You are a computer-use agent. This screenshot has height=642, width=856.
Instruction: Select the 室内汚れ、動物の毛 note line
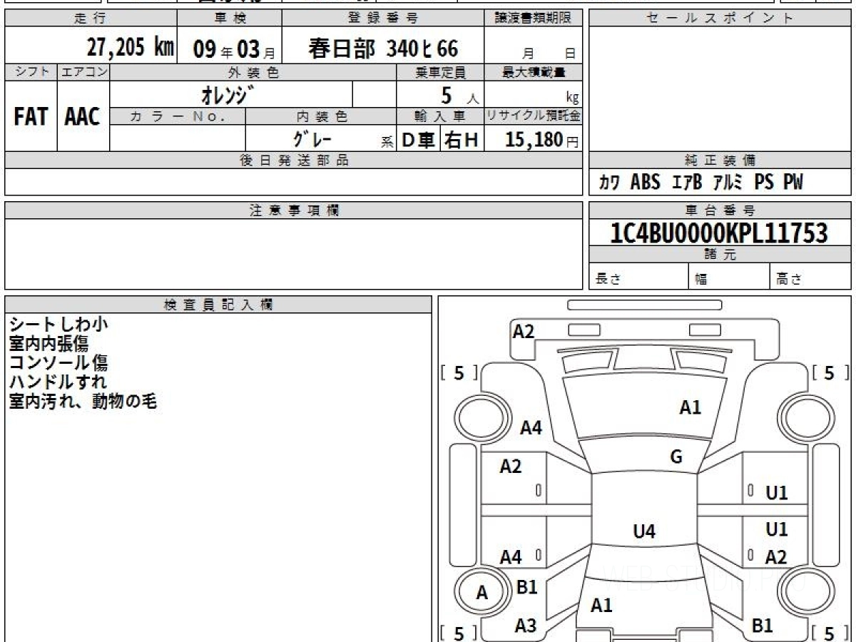[83, 402]
